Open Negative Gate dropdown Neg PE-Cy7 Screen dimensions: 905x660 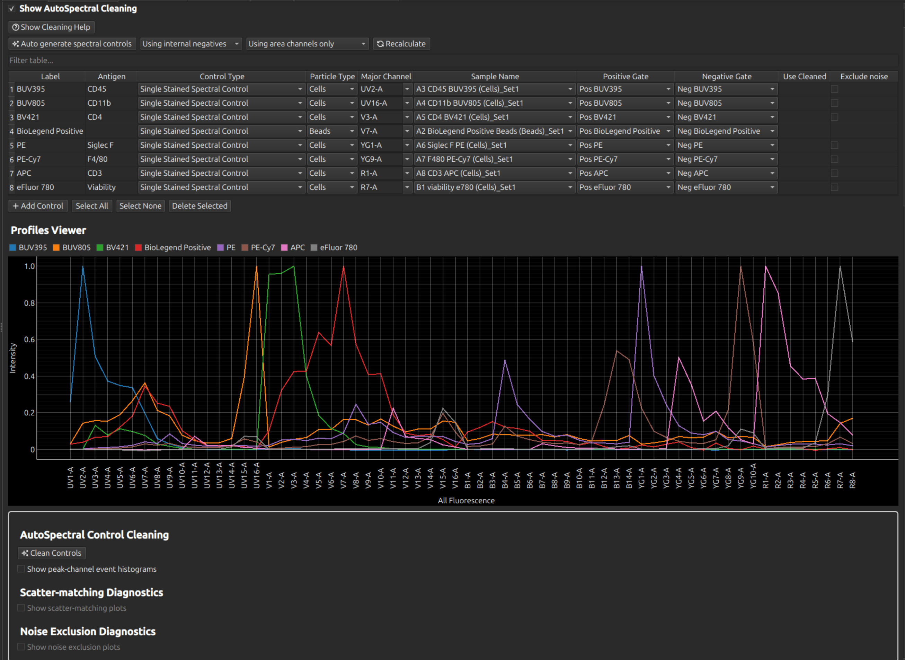point(726,159)
